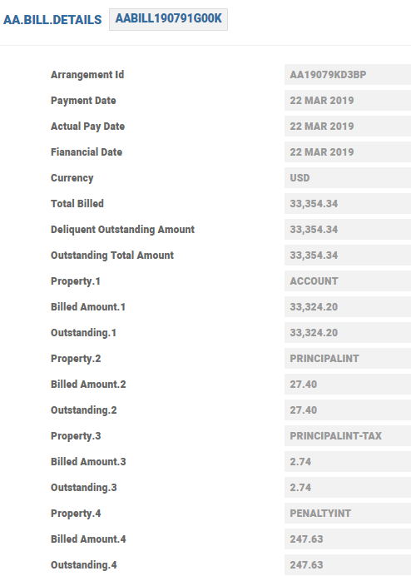Select the Property.3 field PRINCIPALINT-TAX

tap(348, 435)
